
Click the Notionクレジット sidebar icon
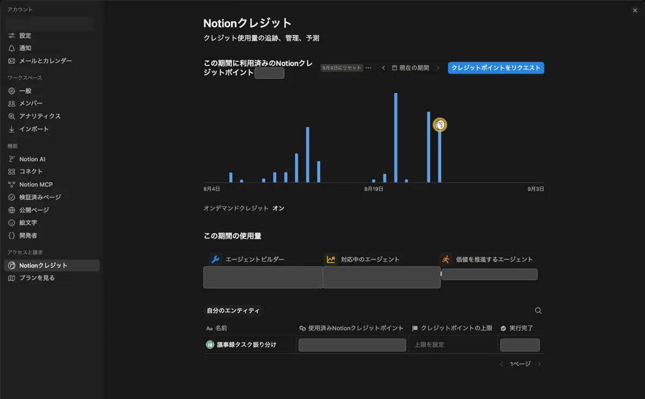pyautogui.click(x=12, y=265)
